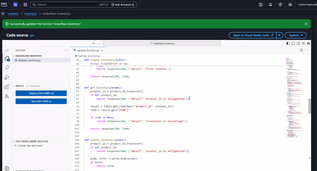
Task: Toggle primary side bar layout icon
Action: pyautogui.click(x=288, y=43)
